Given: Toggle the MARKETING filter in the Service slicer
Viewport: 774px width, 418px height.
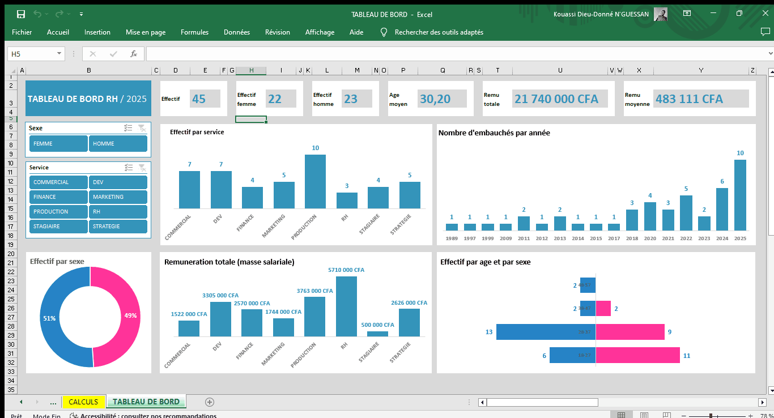Looking at the screenshot, I should point(117,197).
